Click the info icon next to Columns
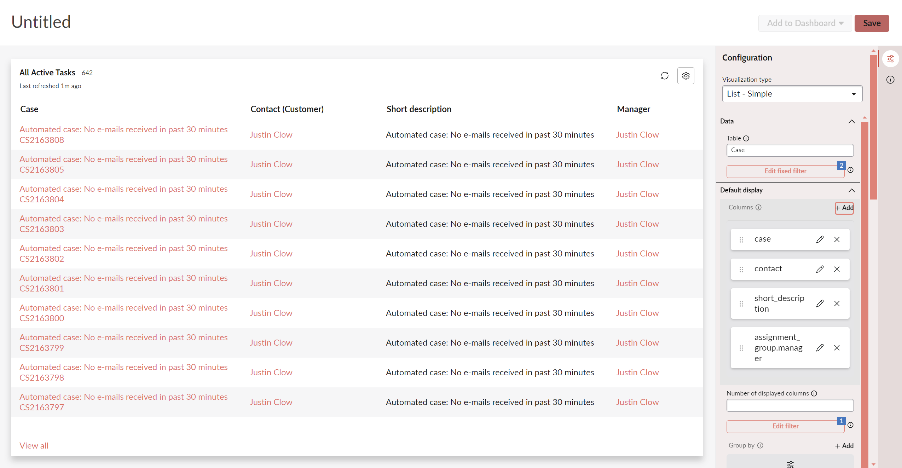The height and width of the screenshot is (468, 902). [759, 207]
